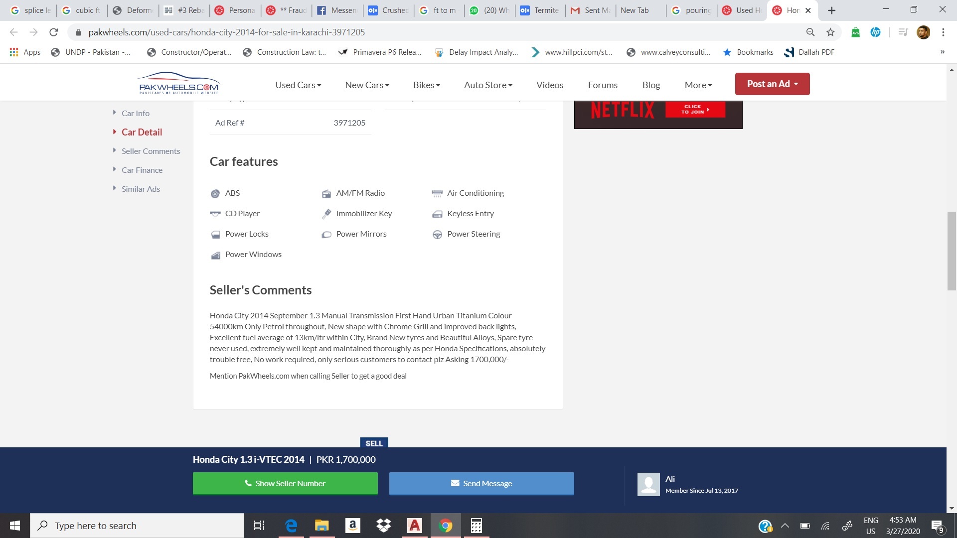Viewport: 957px width, 538px height.
Task: Open the media control icon in the toolbar
Action: click(x=903, y=32)
